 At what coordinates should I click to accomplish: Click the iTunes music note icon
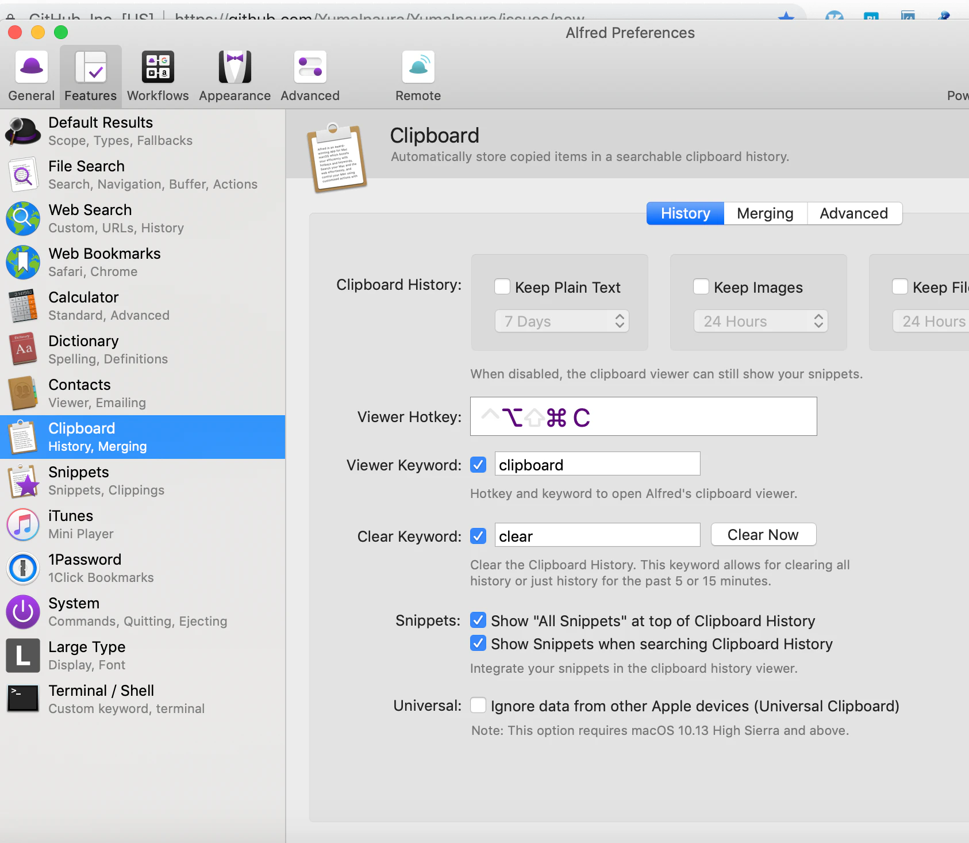(x=23, y=524)
